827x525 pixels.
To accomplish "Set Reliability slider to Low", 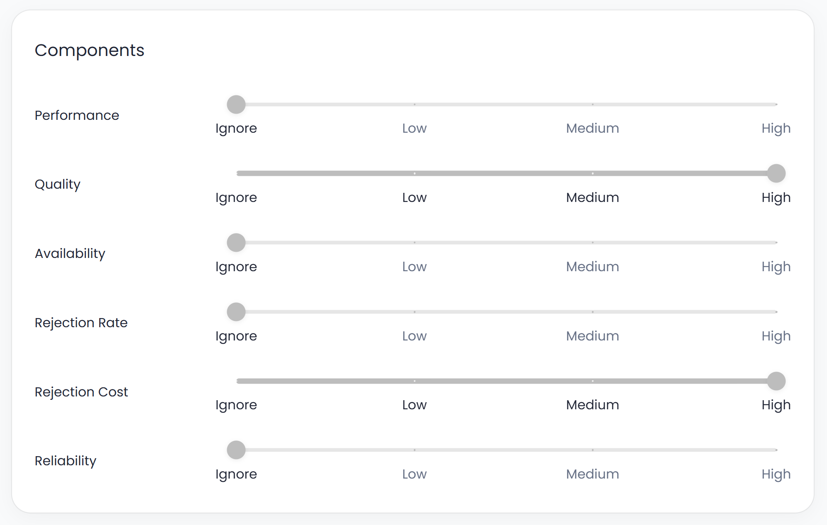I will coord(414,450).
